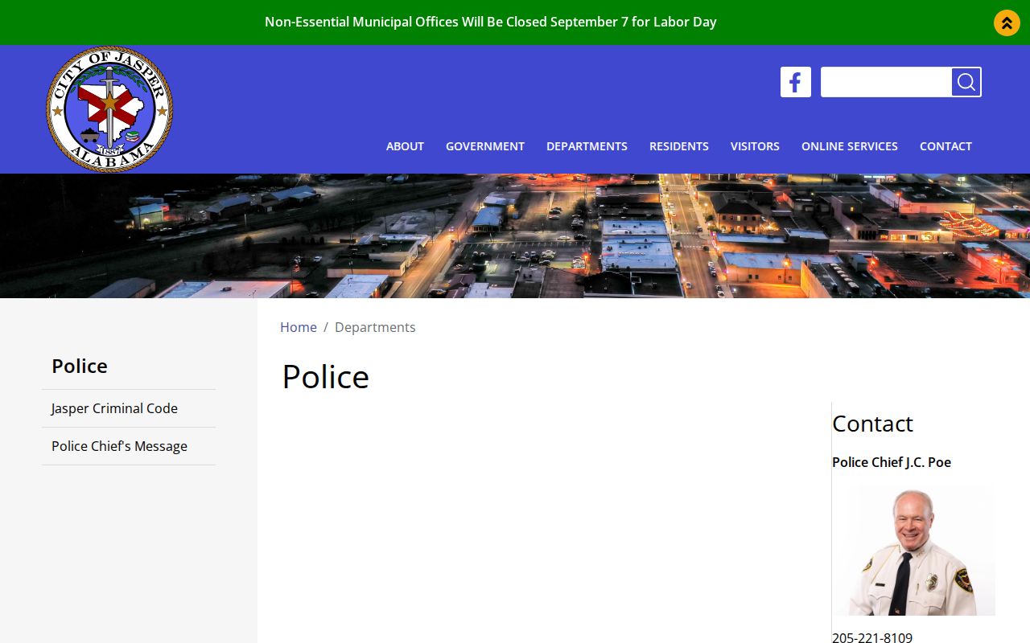Open the Online Services menu
The height and width of the screenshot is (643, 1030).
(x=850, y=146)
